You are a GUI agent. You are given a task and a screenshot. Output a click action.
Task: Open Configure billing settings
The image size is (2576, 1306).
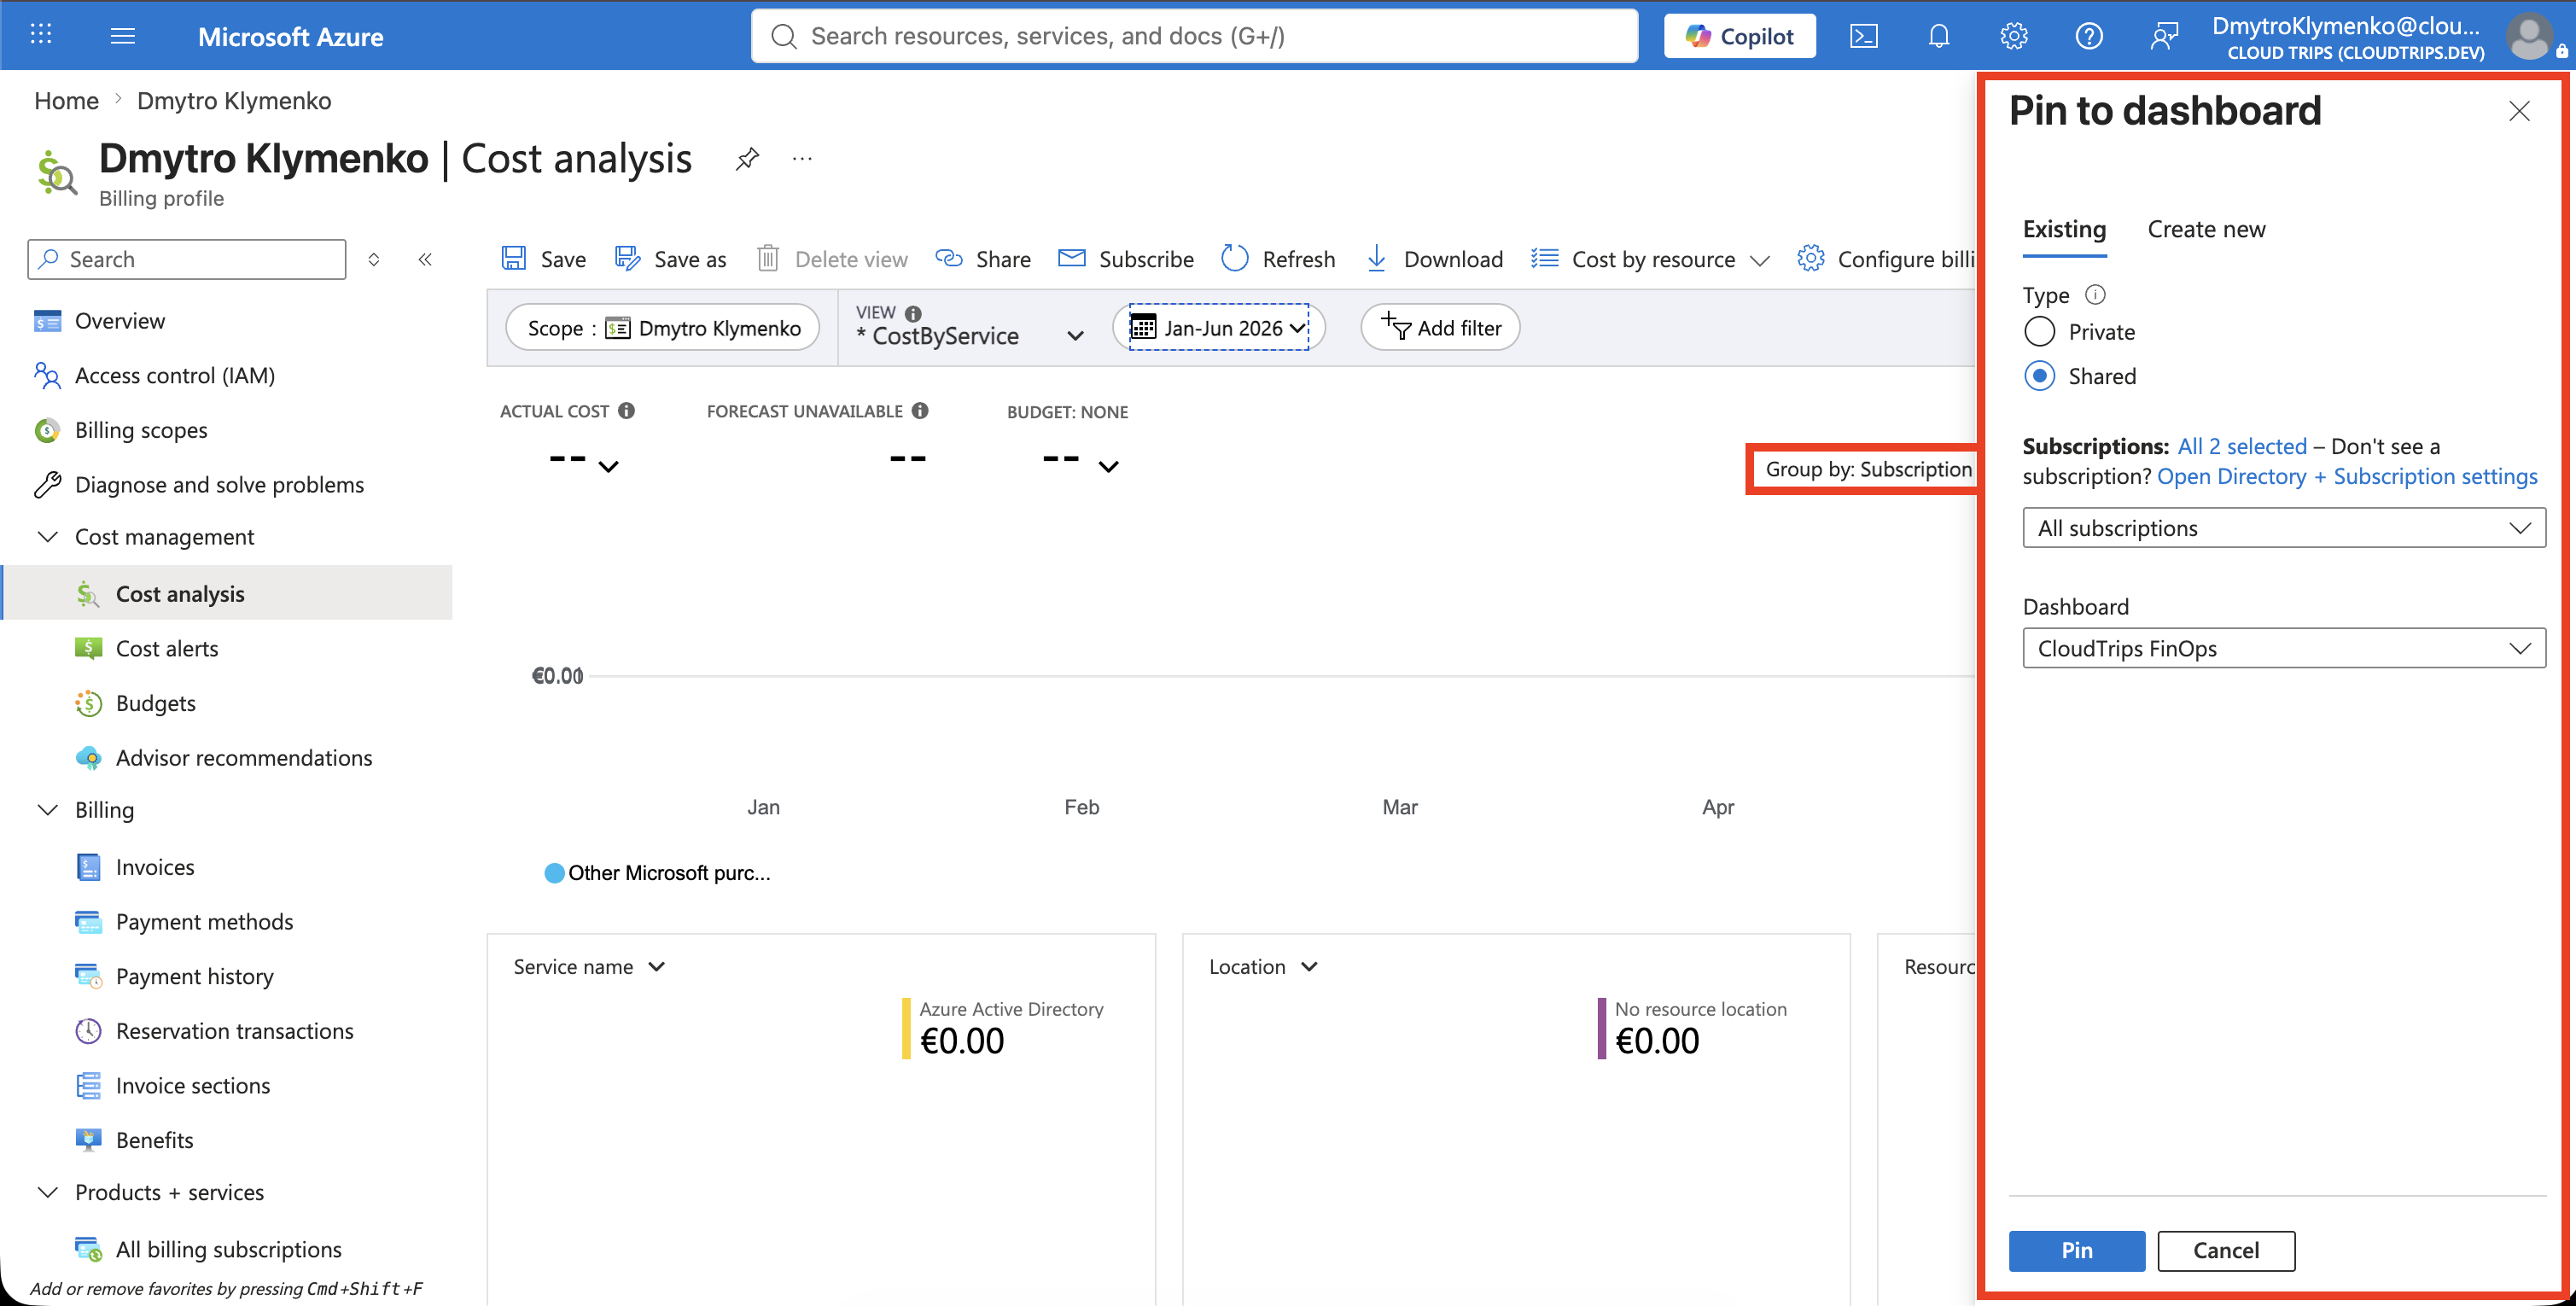coord(1886,259)
